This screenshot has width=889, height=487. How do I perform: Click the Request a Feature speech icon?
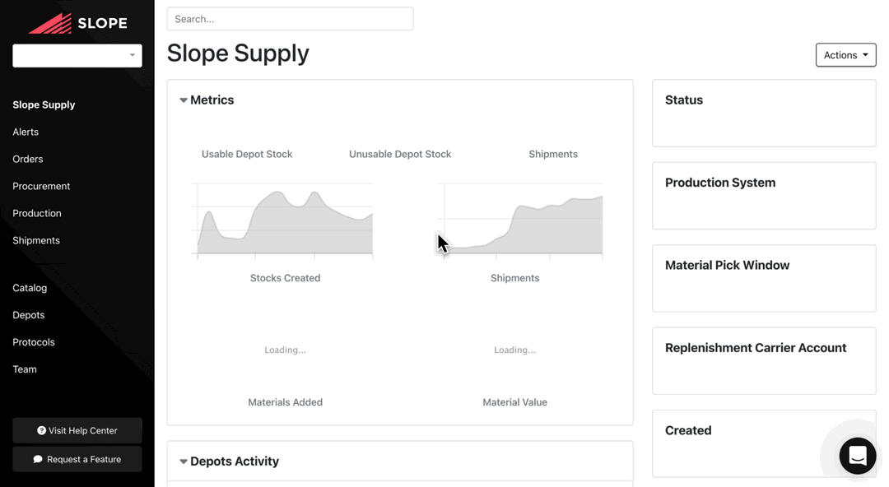[x=38, y=460]
